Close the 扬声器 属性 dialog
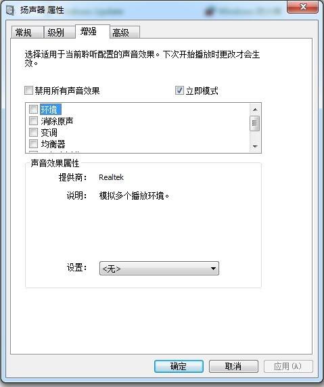 (x=303, y=7)
